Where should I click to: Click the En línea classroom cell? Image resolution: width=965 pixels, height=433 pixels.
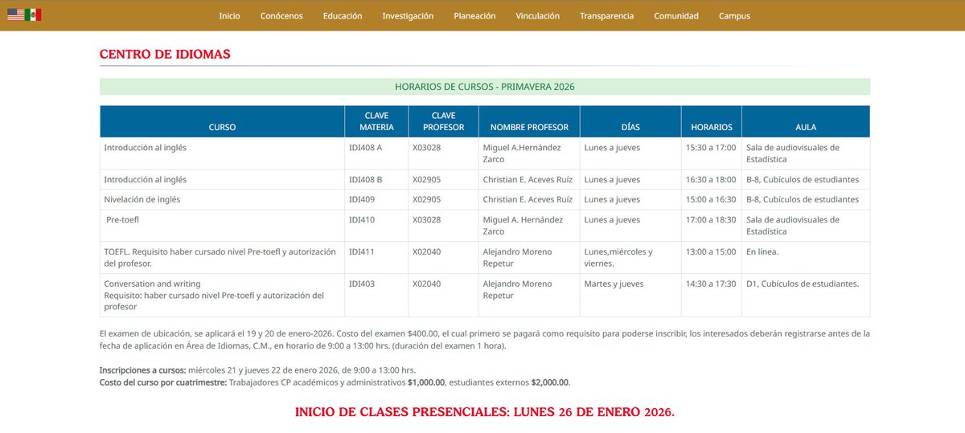pos(806,258)
